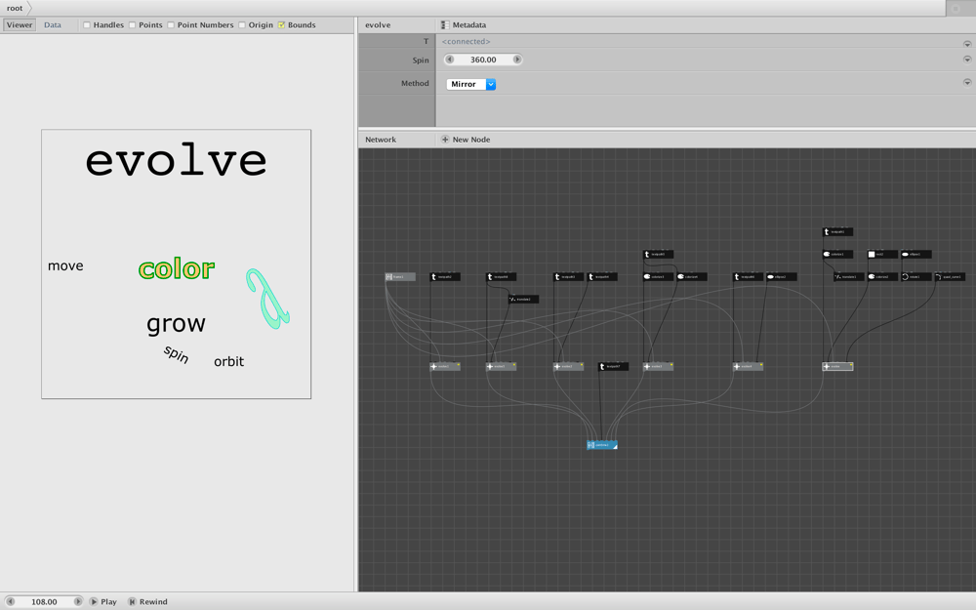Select the frame1 node in the network
Viewport: 976px width, 610px height.
400,277
